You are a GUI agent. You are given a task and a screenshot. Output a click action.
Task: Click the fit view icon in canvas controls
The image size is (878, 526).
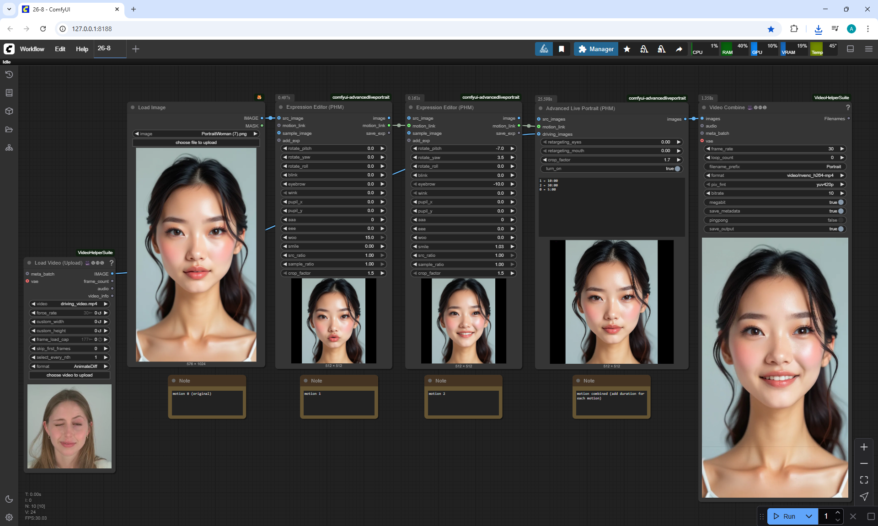point(864,480)
